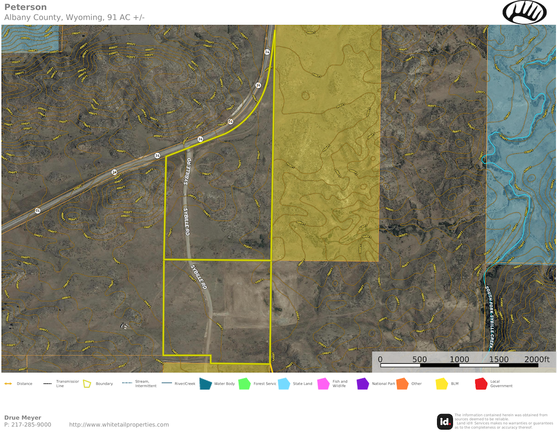Click the Stream, Intermittent legend line icon
The width and height of the screenshot is (558, 432).
coord(127,384)
